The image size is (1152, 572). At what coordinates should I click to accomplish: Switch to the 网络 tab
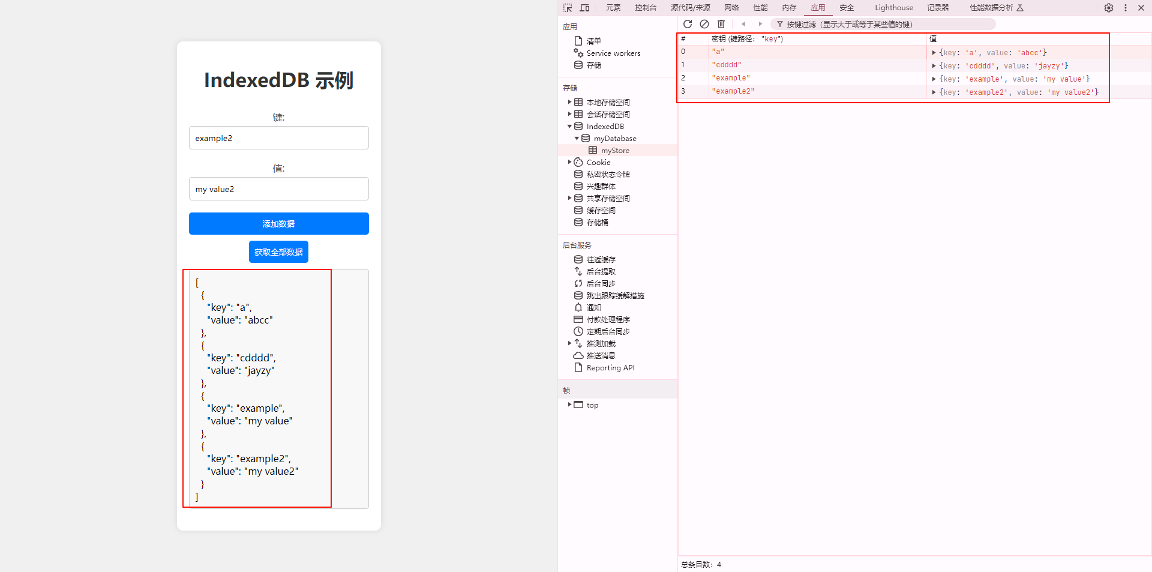coord(731,8)
